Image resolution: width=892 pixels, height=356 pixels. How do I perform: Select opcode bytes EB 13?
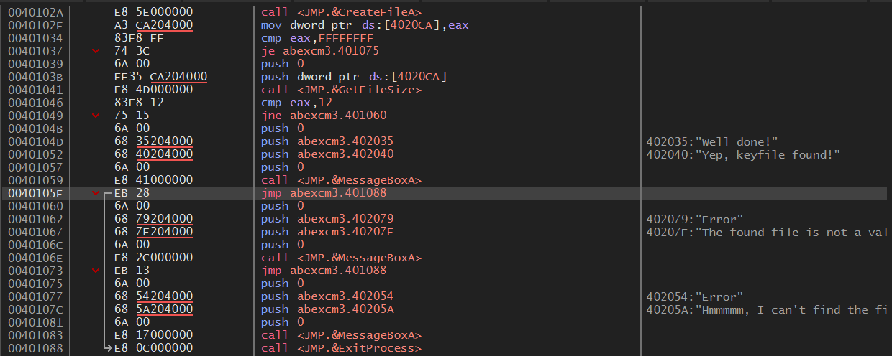[132, 271]
